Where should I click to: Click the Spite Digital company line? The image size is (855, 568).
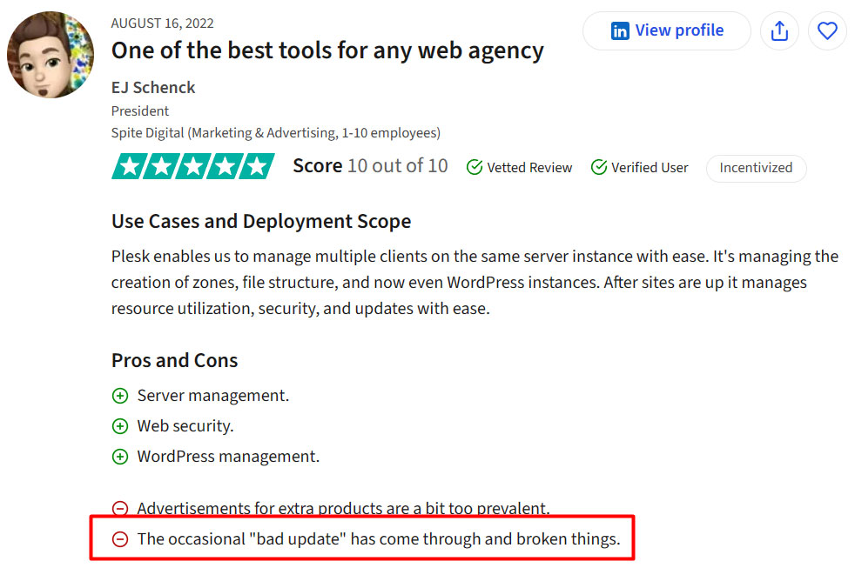coord(276,133)
